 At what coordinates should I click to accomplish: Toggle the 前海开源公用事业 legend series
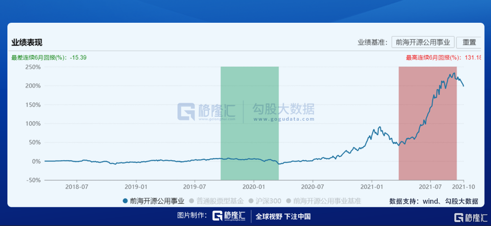point(153,201)
